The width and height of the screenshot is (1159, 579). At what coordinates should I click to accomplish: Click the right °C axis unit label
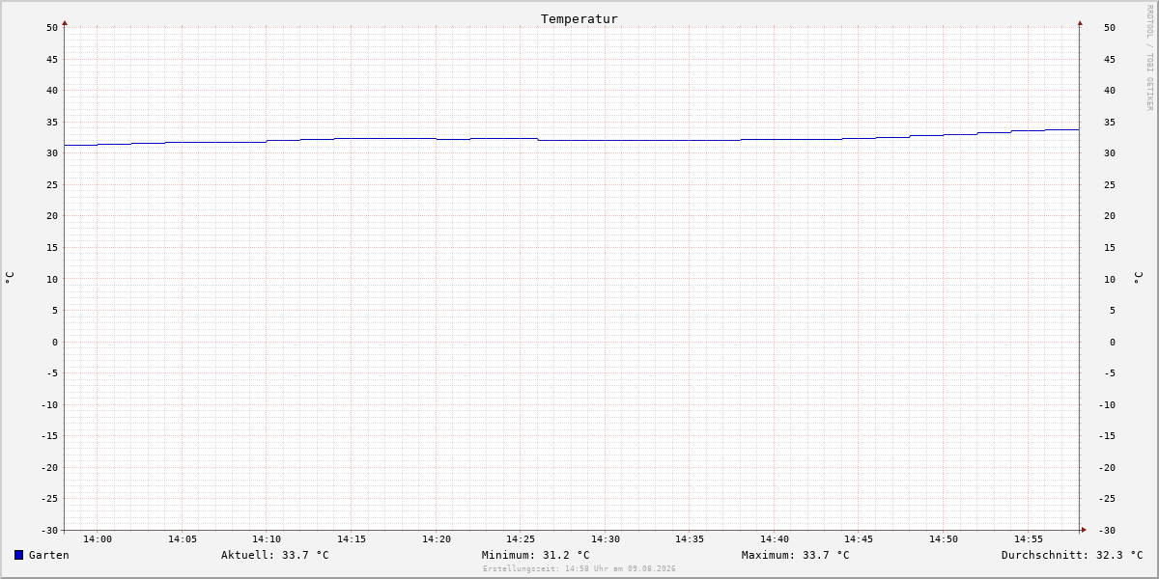[x=1138, y=277]
